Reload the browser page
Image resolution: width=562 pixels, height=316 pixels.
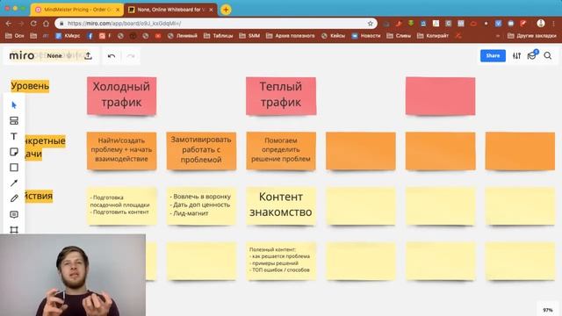33,24
